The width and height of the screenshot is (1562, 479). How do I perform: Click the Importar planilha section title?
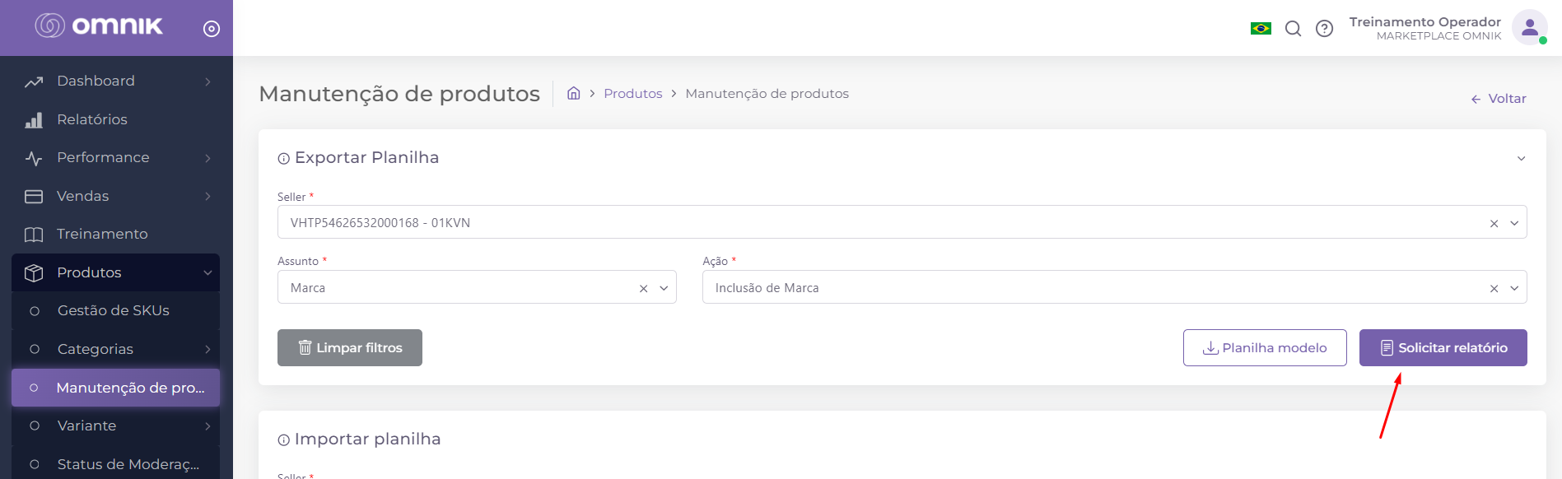point(367,439)
